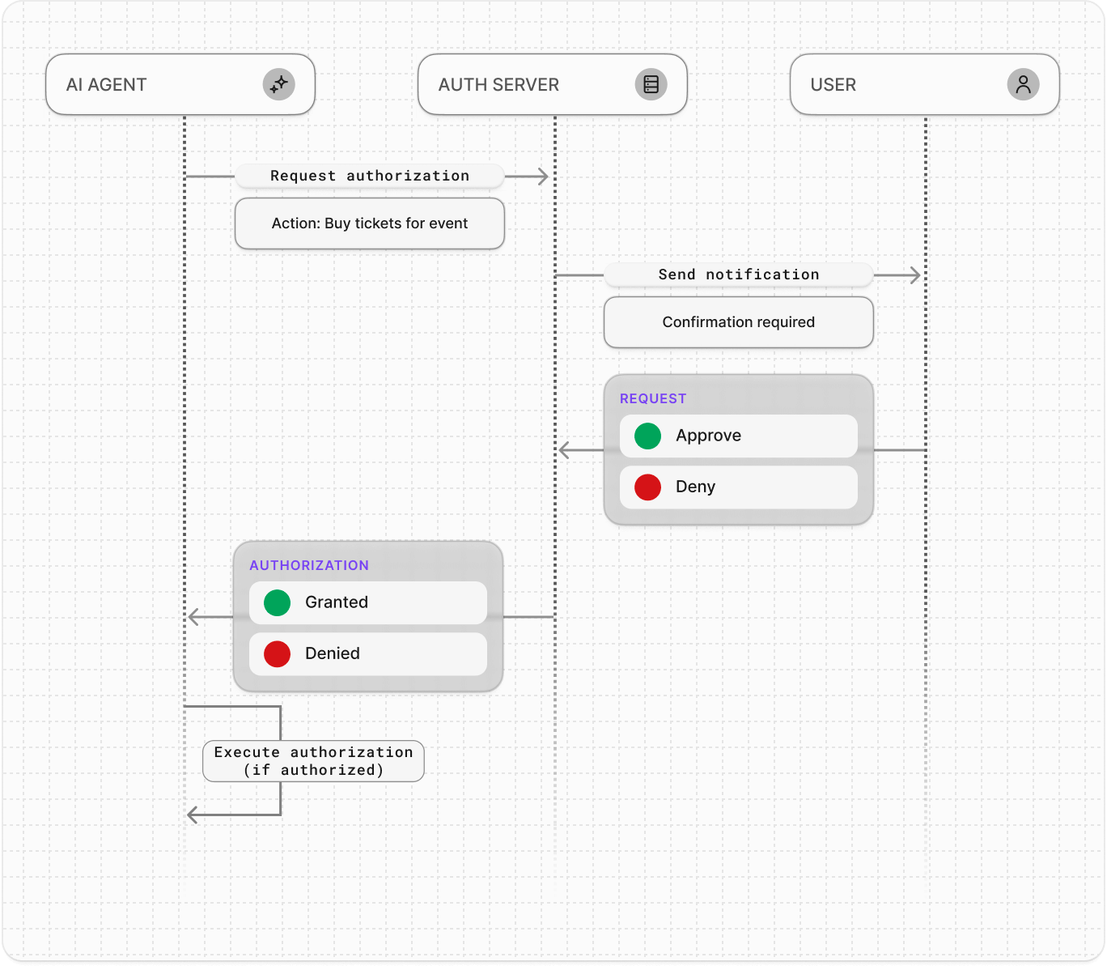Viewport: 1107px width, 970px height.
Task: Click the Confirmation required note
Action: (738, 322)
